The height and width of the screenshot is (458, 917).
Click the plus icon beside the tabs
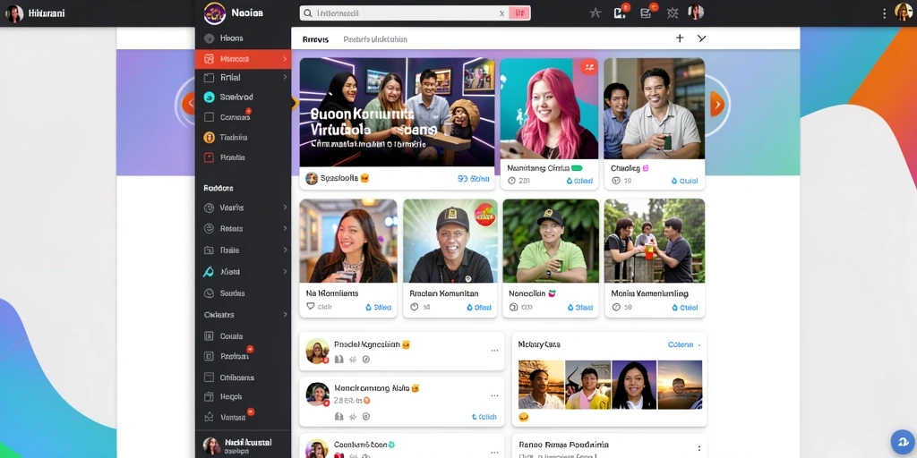point(680,38)
